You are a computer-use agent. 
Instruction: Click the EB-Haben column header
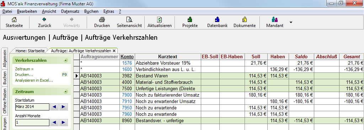[x=232, y=56]
